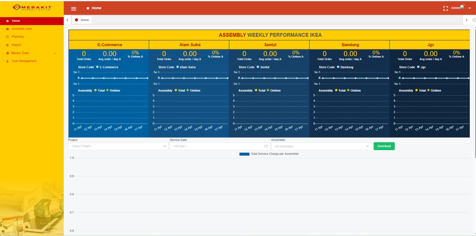Viewport: 476px width, 236px height.
Task: Expand the Master Data chevron
Action: [55, 53]
